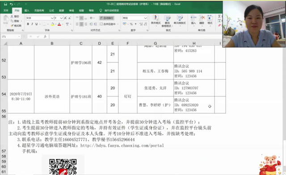
Task: Click the Save icon in the title bar
Action: tap(5, 4)
